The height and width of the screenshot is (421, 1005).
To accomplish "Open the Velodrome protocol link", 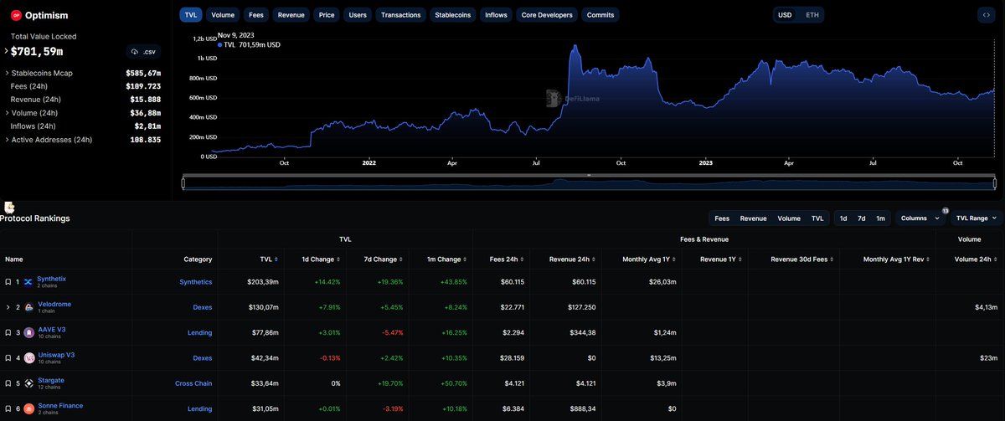I will pyautogui.click(x=54, y=305).
